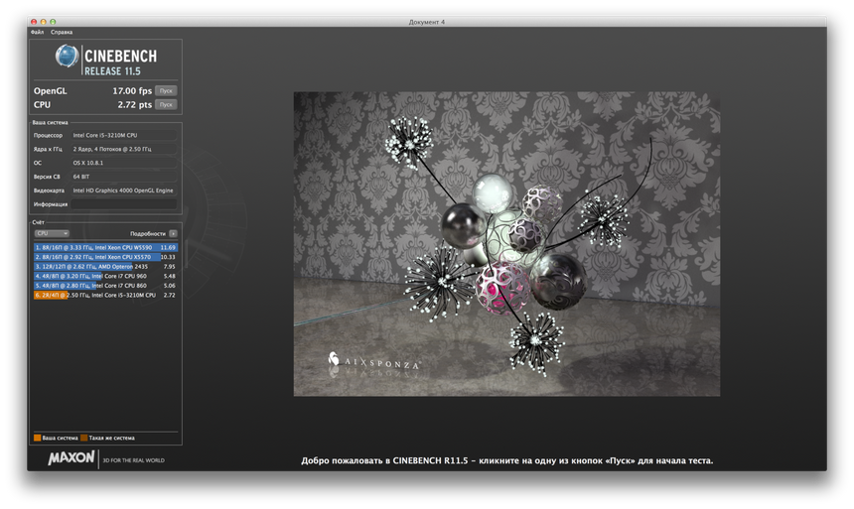This screenshot has width=854, height=509.
Task: Click the Cinebench globe logo icon
Action: (x=67, y=57)
